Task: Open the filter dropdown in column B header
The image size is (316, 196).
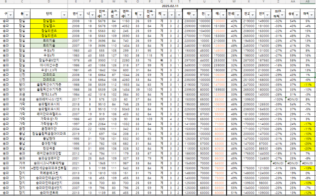Action: pos(10,15)
